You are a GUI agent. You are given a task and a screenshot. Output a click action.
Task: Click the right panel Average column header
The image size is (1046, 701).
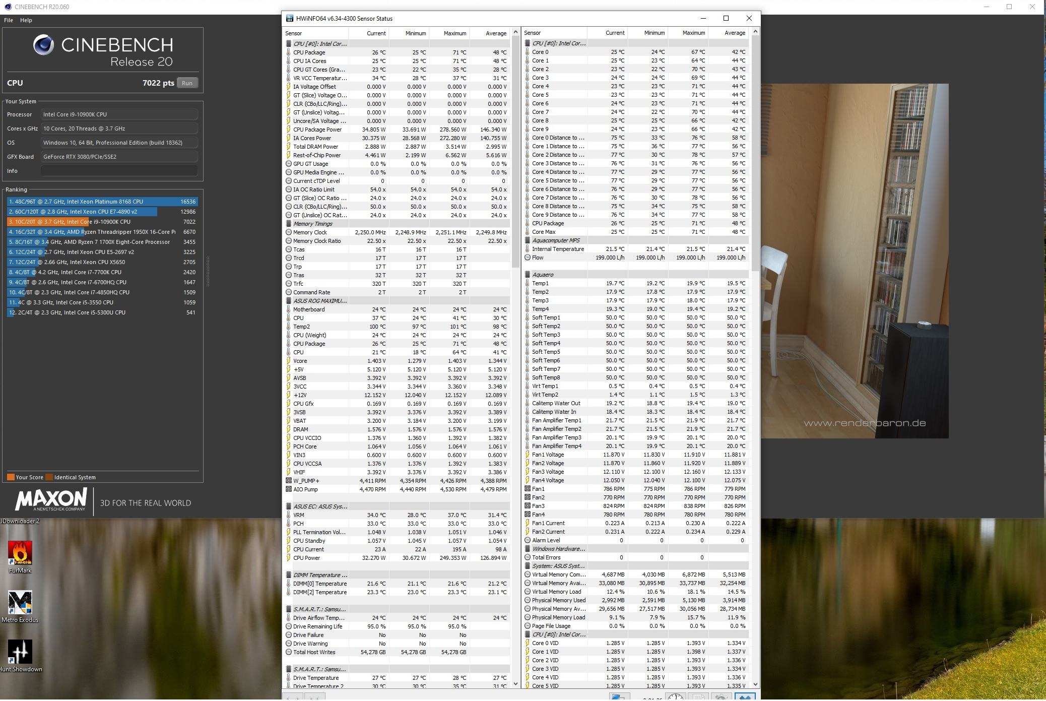728,33
